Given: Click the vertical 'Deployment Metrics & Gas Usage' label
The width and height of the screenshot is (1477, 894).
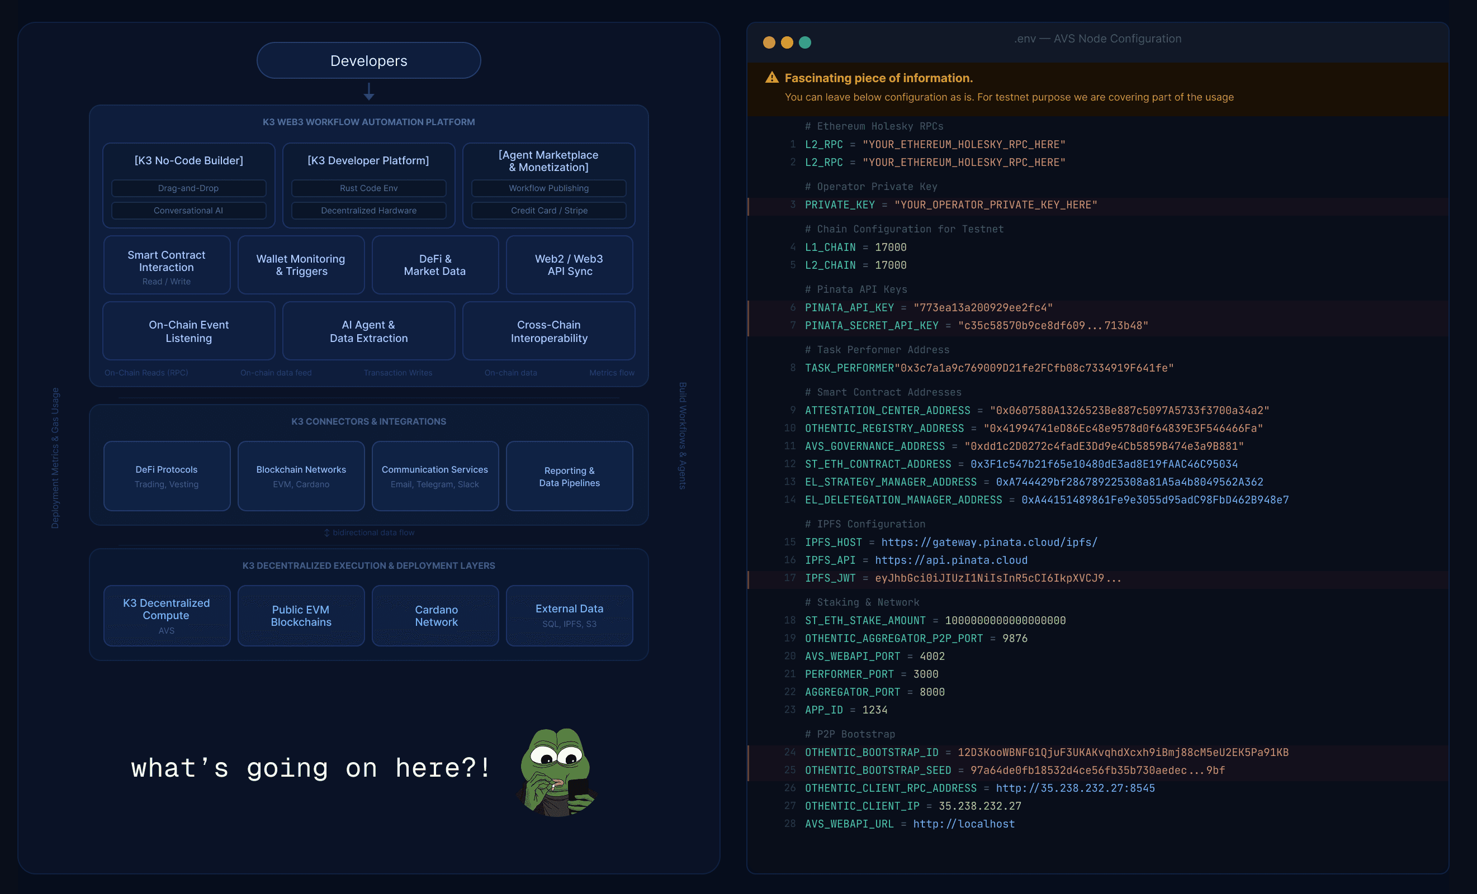Looking at the screenshot, I should pyautogui.click(x=55, y=458).
